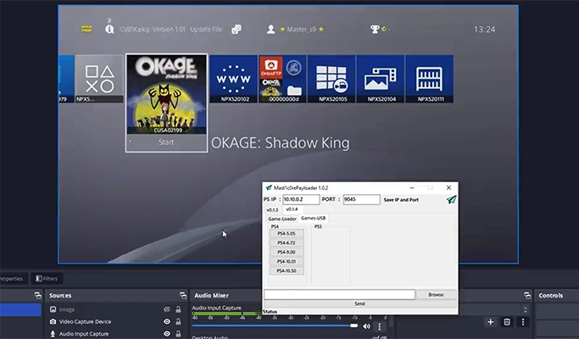
Task: Open the notifications info icon
Action: (109, 29)
